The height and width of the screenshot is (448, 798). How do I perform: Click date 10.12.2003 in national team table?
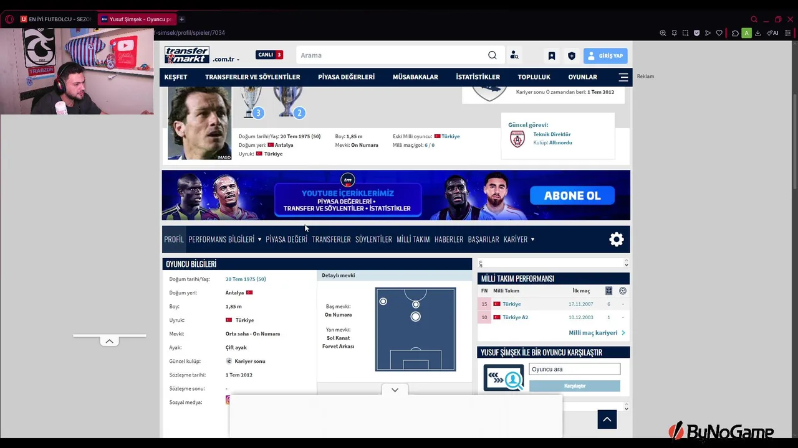[580, 317]
